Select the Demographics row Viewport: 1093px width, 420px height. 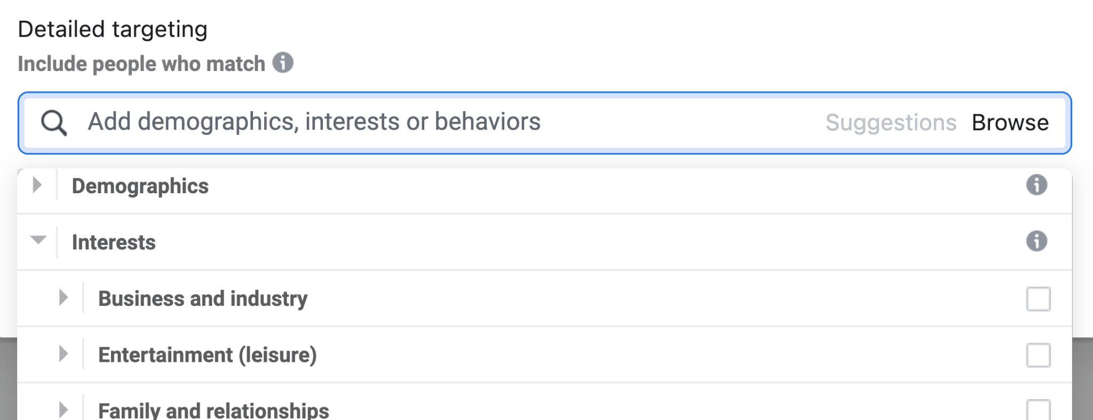tap(140, 186)
